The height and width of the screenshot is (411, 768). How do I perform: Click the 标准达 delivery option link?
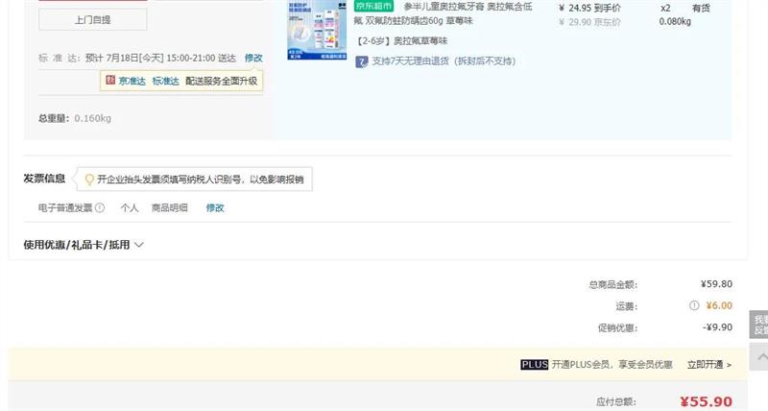pos(165,81)
